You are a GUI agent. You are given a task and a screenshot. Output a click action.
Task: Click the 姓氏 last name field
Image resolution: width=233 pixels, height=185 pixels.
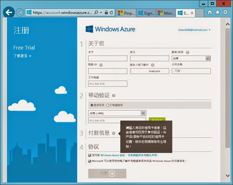[150, 58]
